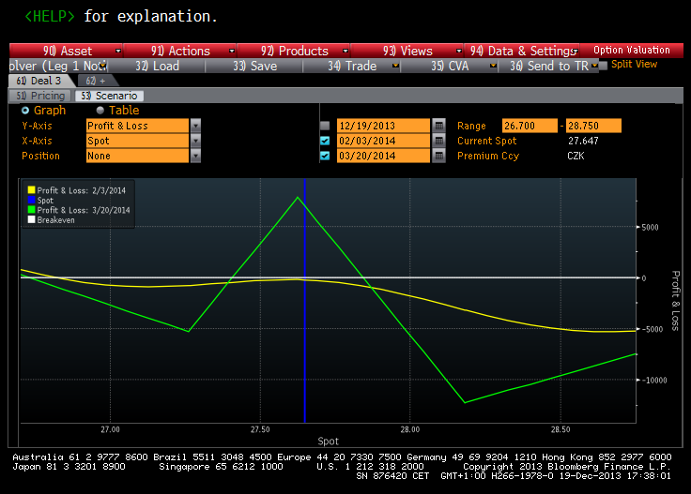
Task: Click the 28.00 tick on Spot axis
Action: (410, 429)
